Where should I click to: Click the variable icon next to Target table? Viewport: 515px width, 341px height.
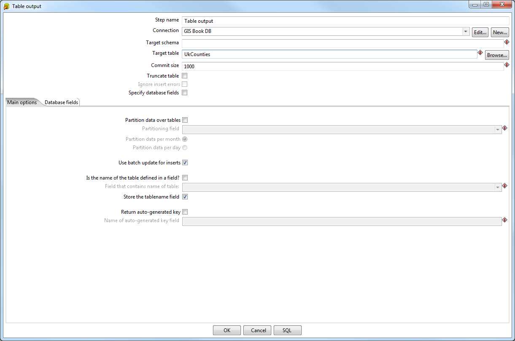click(x=480, y=53)
